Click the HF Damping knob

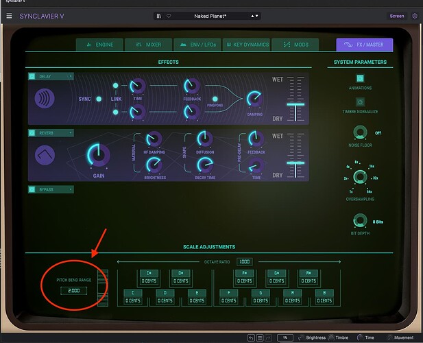[x=154, y=139]
